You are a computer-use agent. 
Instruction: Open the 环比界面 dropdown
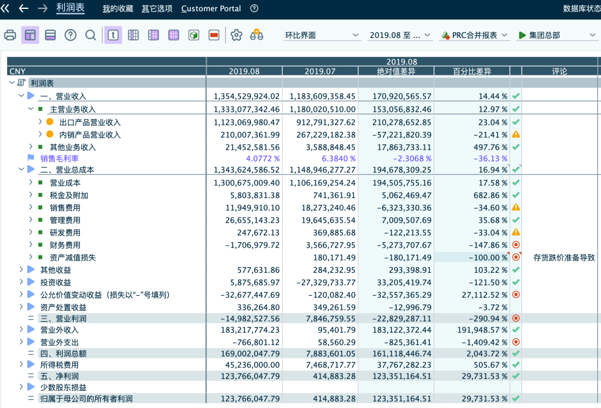coord(322,35)
